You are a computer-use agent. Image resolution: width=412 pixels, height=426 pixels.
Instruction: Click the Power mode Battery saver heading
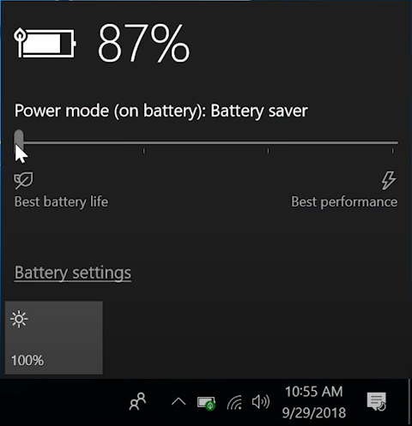(x=161, y=111)
